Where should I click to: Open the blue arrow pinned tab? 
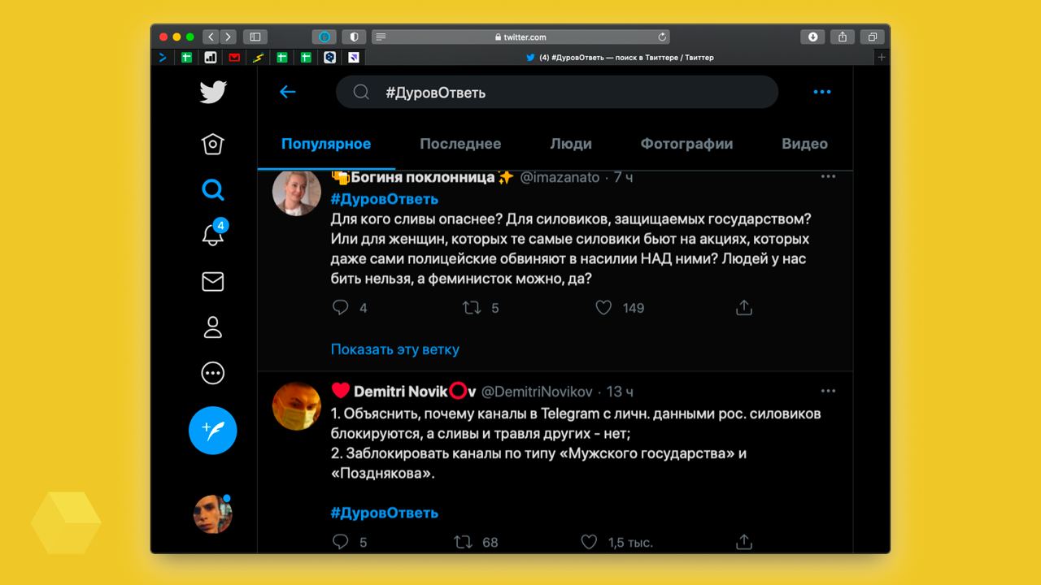click(163, 58)
